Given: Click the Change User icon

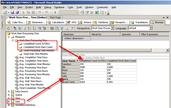Looking at the screenshot, I should (15, 28).
